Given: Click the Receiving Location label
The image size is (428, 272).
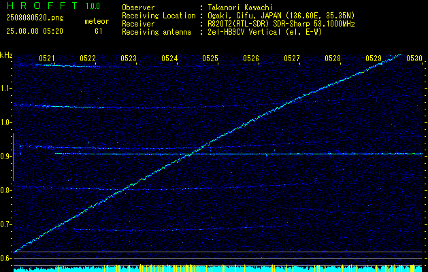Looking at the screenshot, I should pyautogui.click(x=159, y=16).
